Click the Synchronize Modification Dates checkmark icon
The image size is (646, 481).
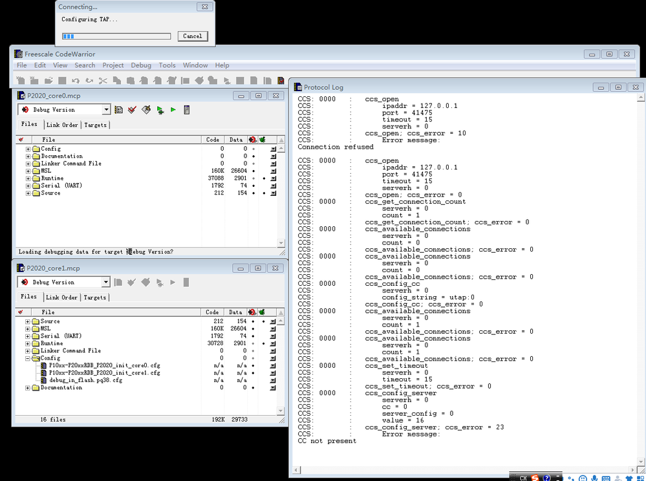(133, 109)
